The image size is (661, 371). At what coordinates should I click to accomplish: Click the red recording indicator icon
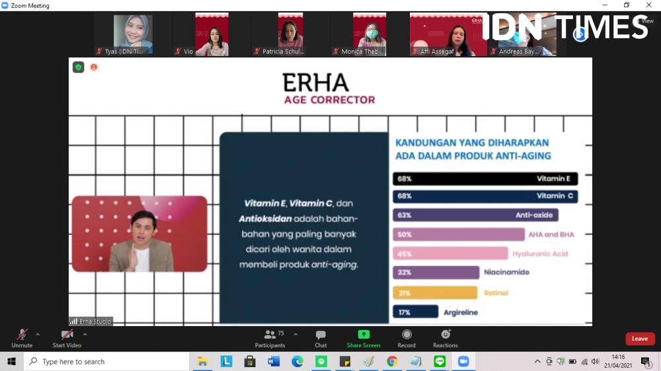94,67
